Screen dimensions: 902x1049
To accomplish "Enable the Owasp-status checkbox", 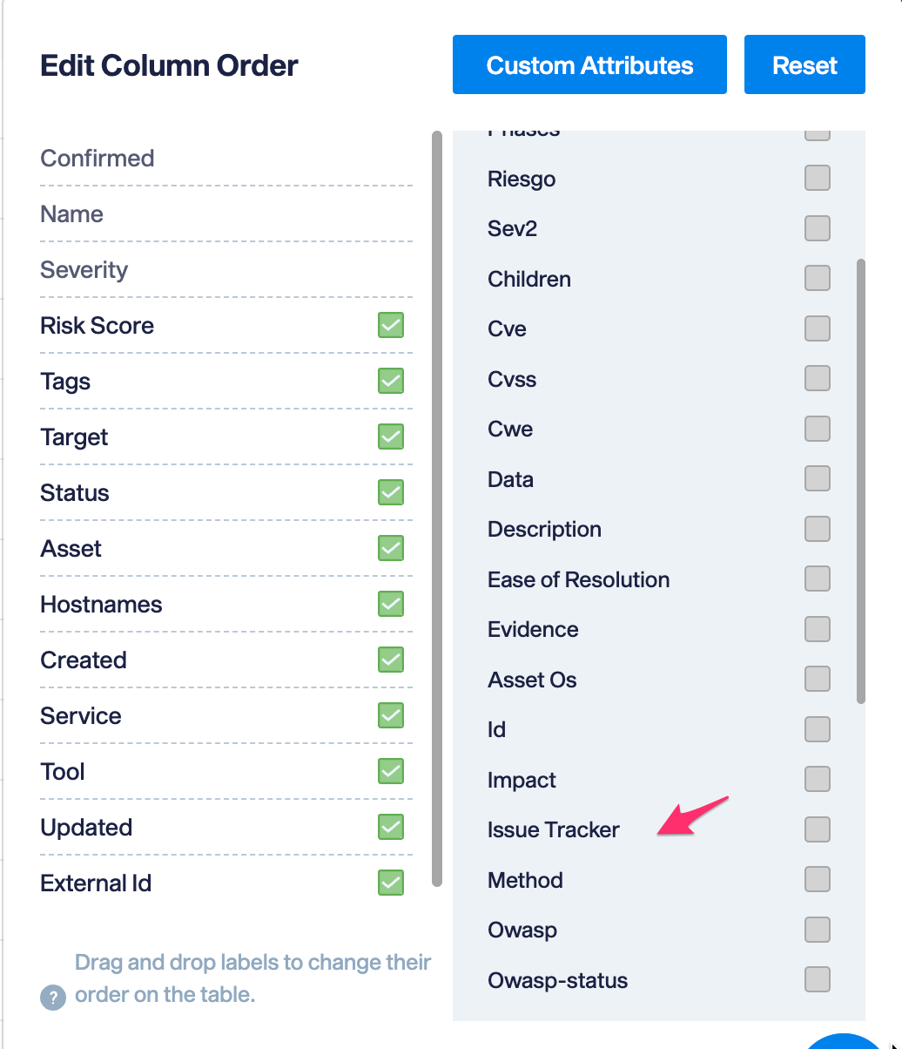I will pyautogui.click(x=818, y=979).
